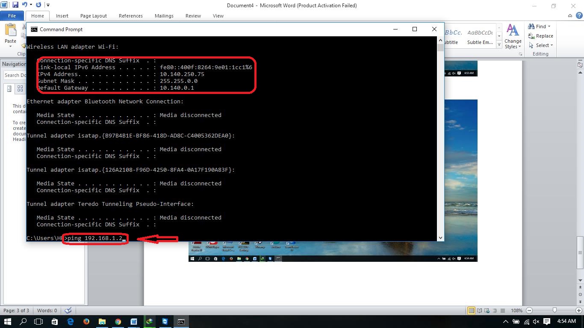The width and height of the screenshot is (584, 328).
Task: Show hidden system tray icons
Action: 506,322
